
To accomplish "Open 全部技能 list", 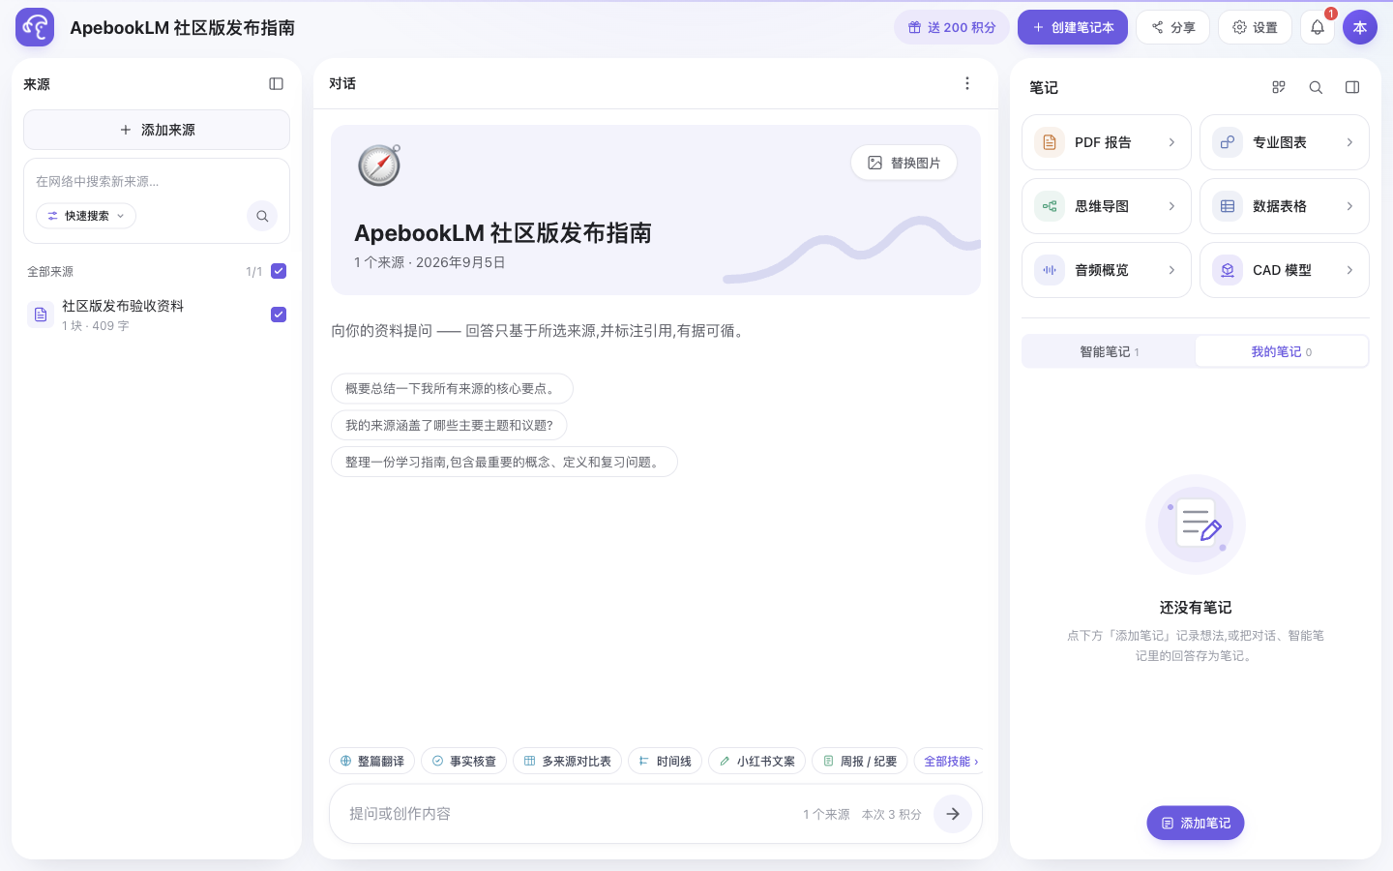I will pyautogui.click(x=950, y=761).
